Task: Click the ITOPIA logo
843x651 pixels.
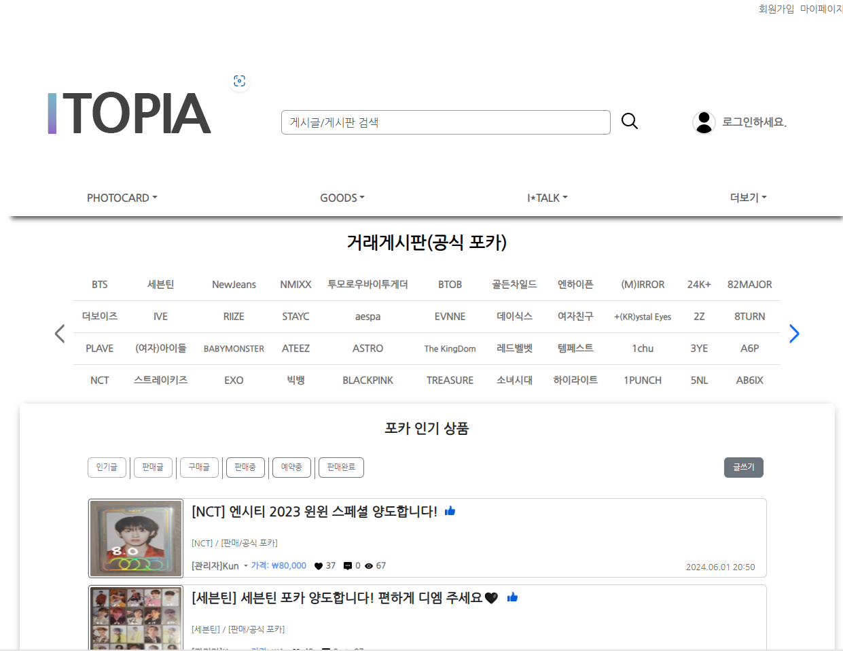Action: (129, 113)
